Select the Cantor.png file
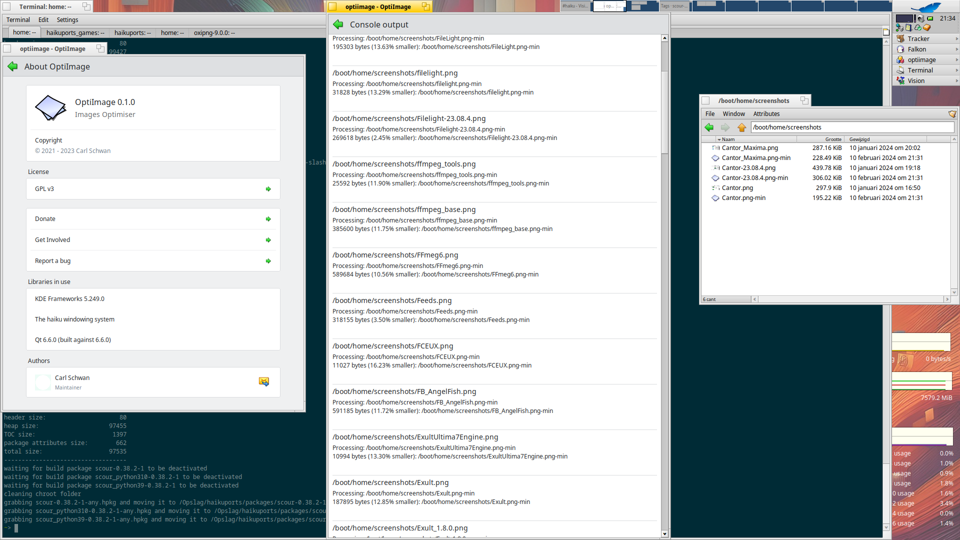Image resolution: width=960 pixels, height=540 pixels. click(737, 188)
